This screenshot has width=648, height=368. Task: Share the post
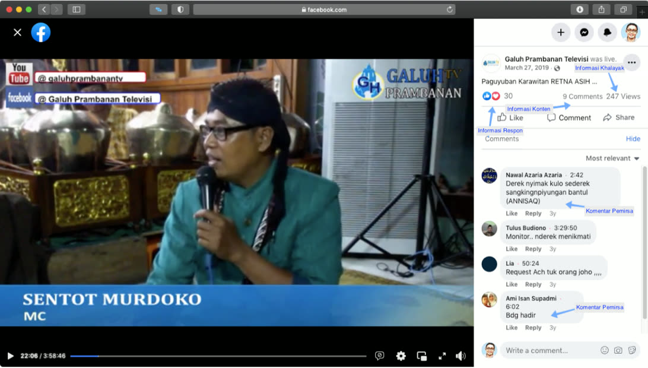[x=619, y=118]
